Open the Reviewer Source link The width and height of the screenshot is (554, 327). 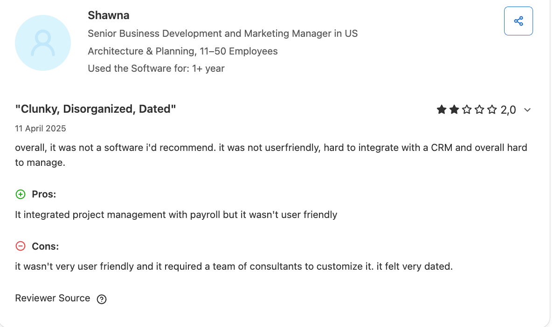pyautogui.click(x=52, y=298)
